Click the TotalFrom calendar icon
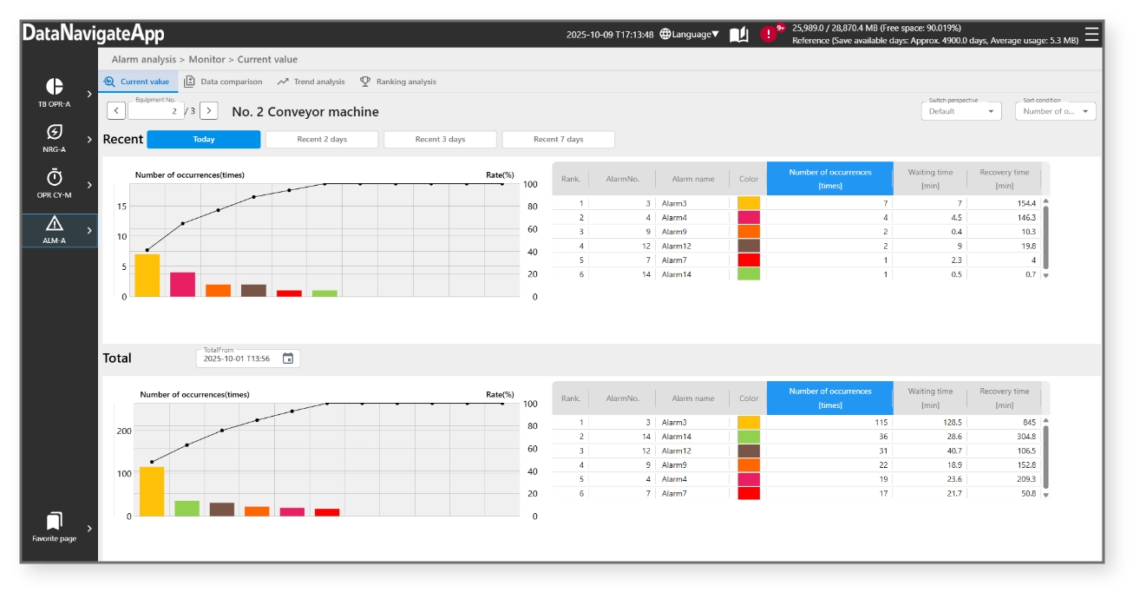 point(288,359)
